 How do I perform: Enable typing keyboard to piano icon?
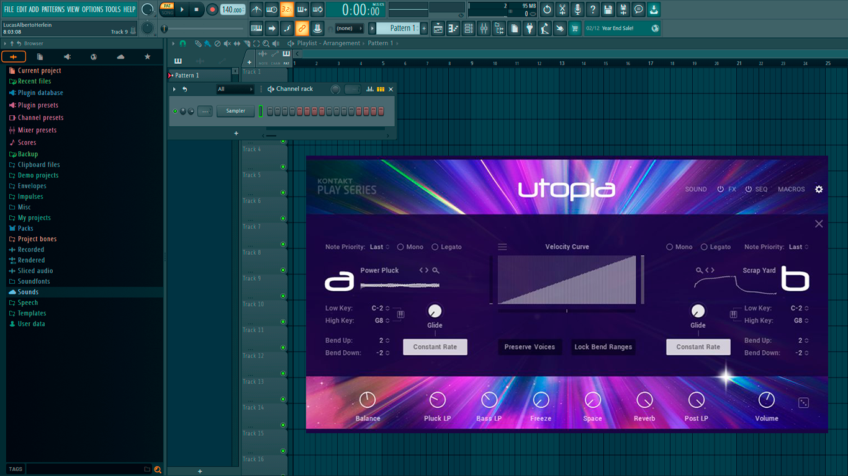pos(256,28)
